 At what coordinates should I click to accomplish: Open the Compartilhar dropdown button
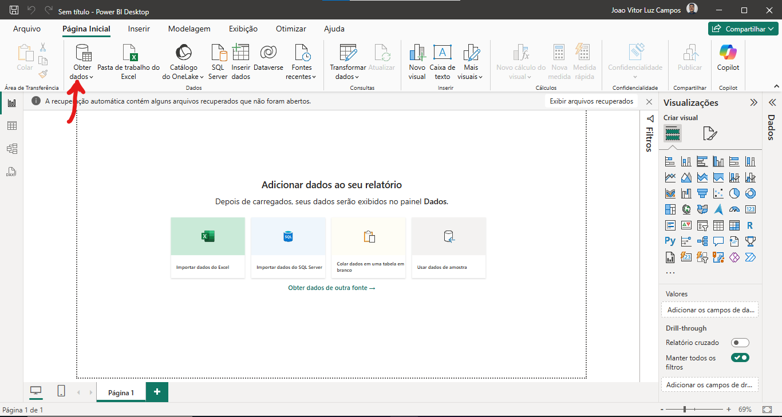click(x=743, y=29)
